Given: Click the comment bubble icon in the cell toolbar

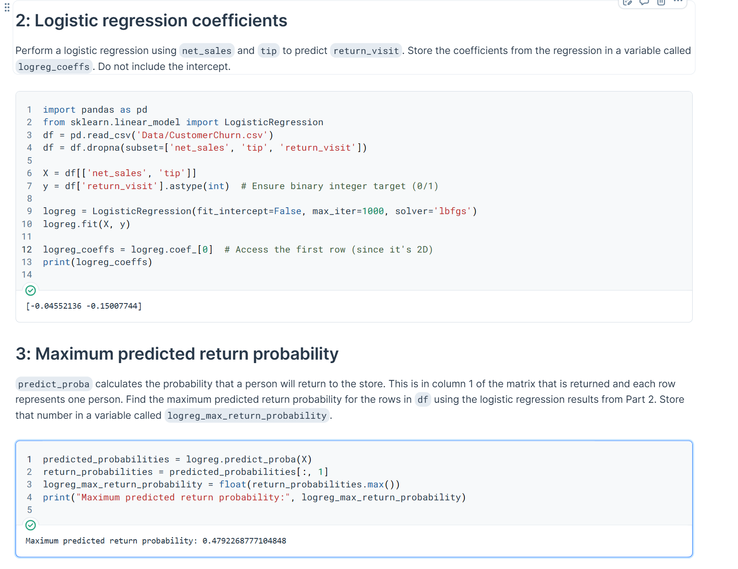Looking at the screenshot, I should [x=643, y=3].
